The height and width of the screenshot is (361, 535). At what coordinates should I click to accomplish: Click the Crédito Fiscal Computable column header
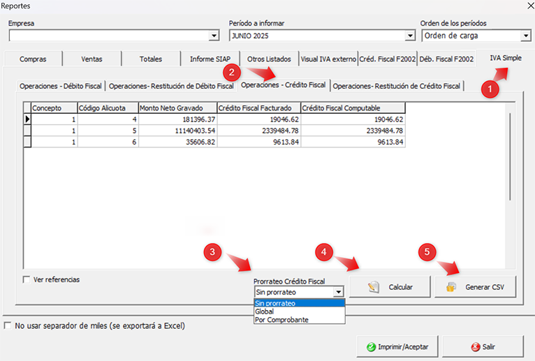353,108
